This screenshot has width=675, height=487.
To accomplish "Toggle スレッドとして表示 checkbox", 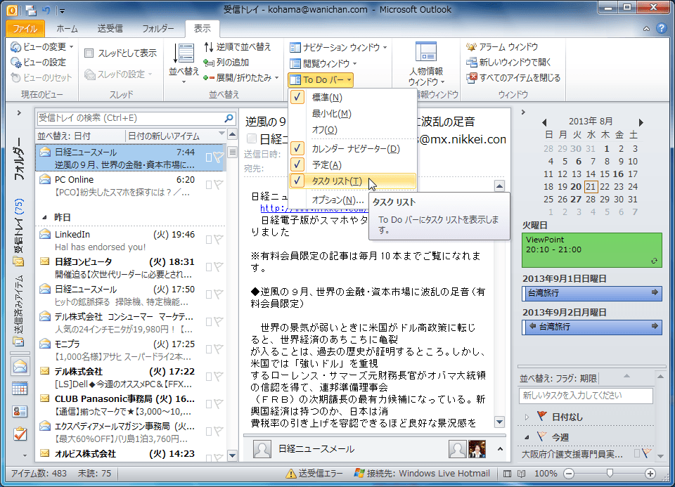I will click(x=89, y=53).
